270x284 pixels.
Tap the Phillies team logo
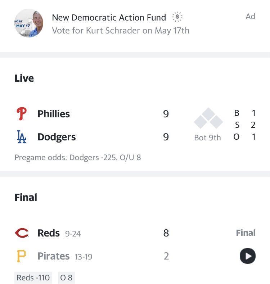tap(22, 114)
